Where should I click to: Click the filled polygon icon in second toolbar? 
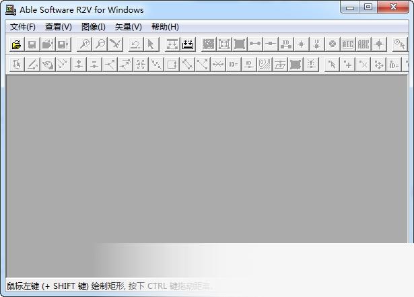click(296, 65)
